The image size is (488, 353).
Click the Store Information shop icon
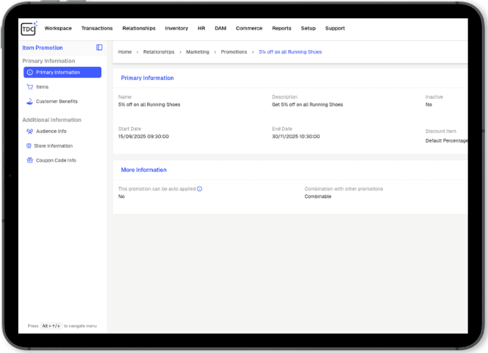click(29, 146)
